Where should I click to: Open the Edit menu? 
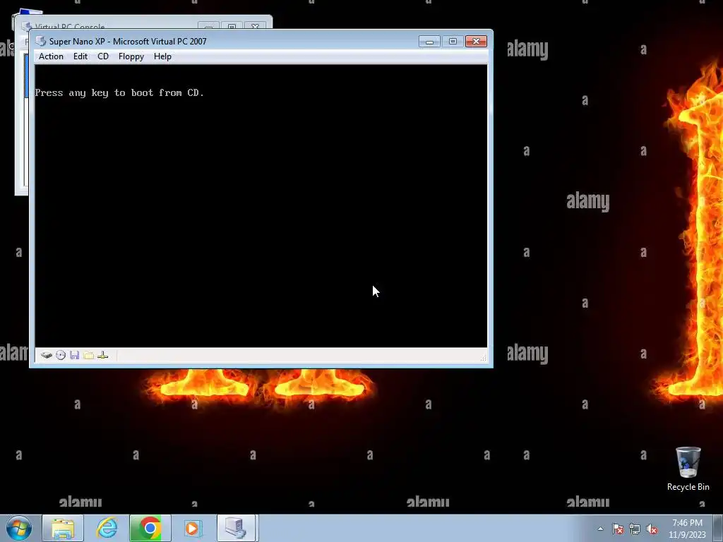[x=80, y=56]
